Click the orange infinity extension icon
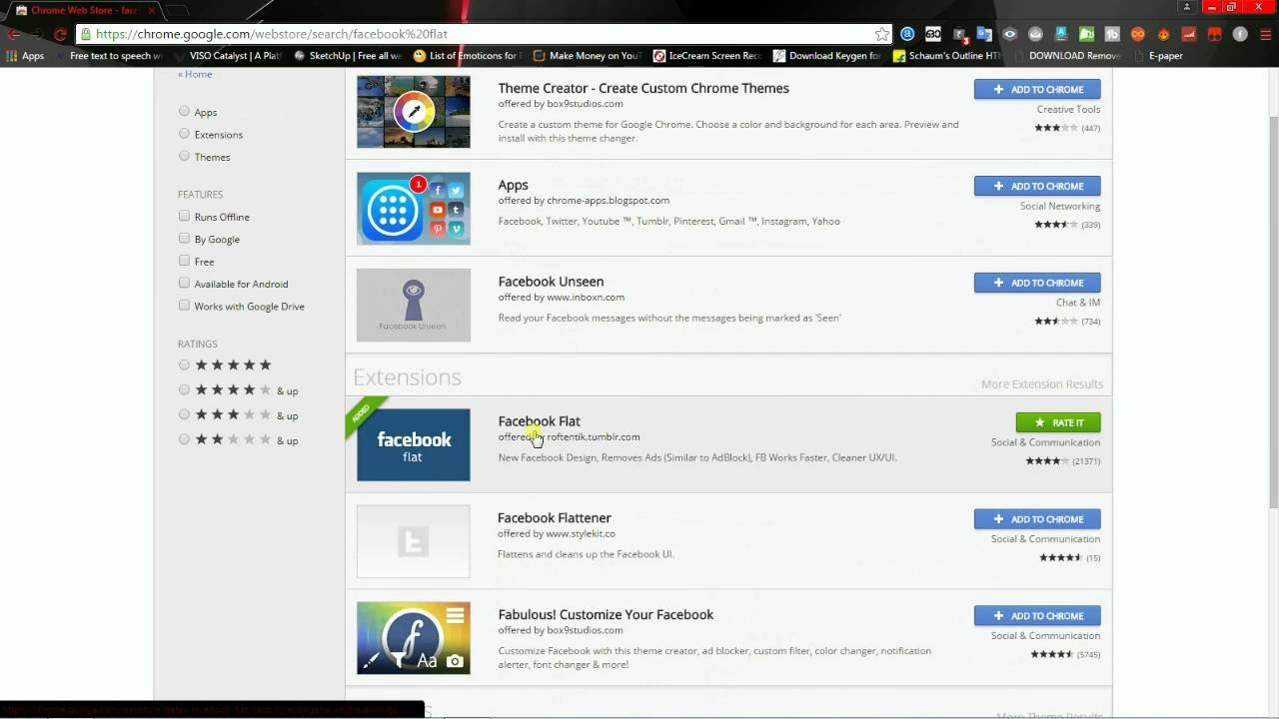 (x=1137, y=33)
